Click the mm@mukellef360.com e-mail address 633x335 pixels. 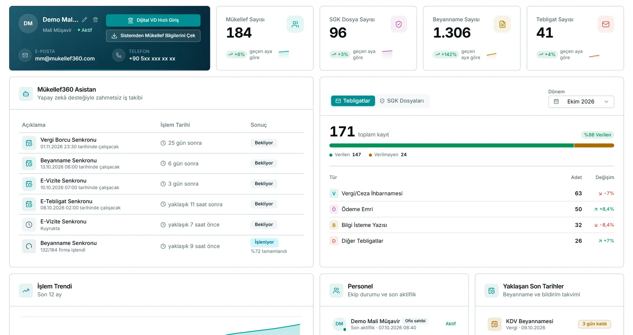pyautogui.click(x=65, y=59)
